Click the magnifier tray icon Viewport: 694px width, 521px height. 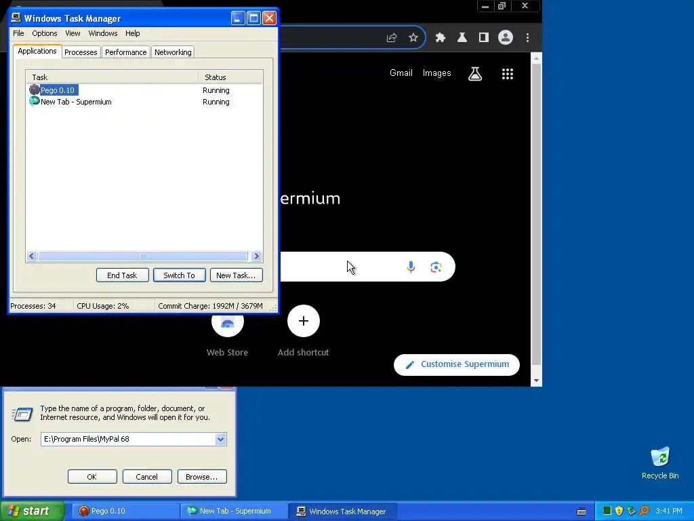tap(644, 511)
